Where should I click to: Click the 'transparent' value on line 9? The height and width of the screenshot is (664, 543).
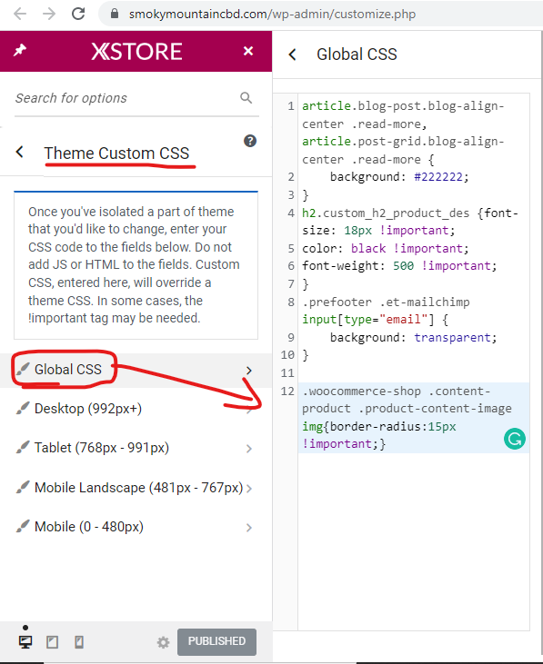tap(452, 338)
